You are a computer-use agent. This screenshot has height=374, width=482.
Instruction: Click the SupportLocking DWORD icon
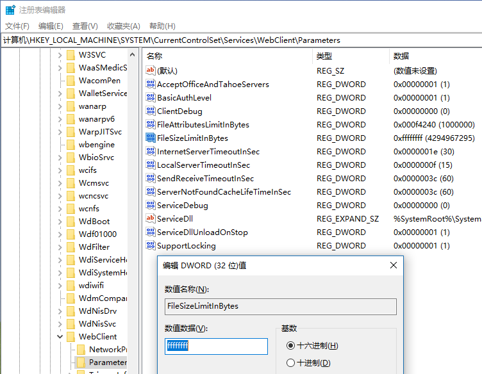pos(151,246)
